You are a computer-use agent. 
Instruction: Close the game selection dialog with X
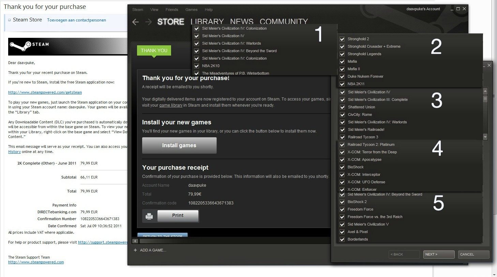click(489, 65)
